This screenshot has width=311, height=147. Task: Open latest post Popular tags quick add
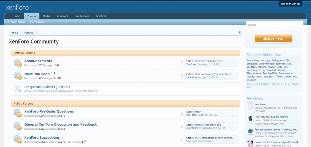[x=208, y=125]
